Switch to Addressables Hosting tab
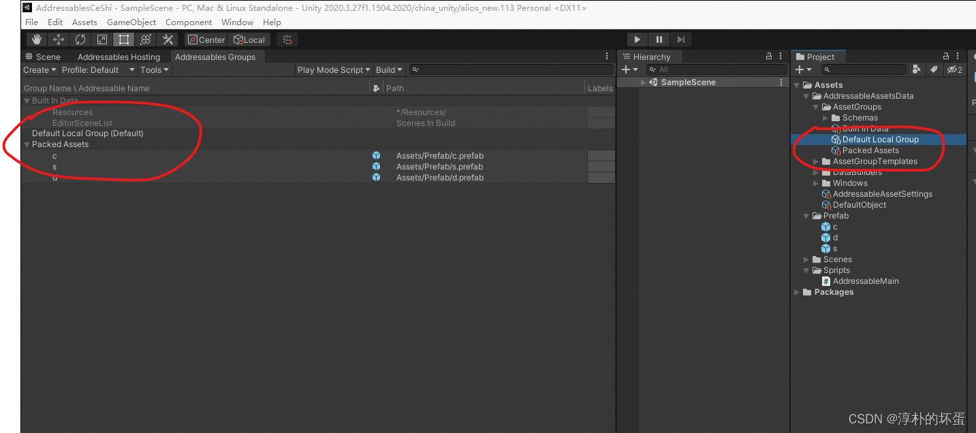976x433 pixels. pos(119,57)
